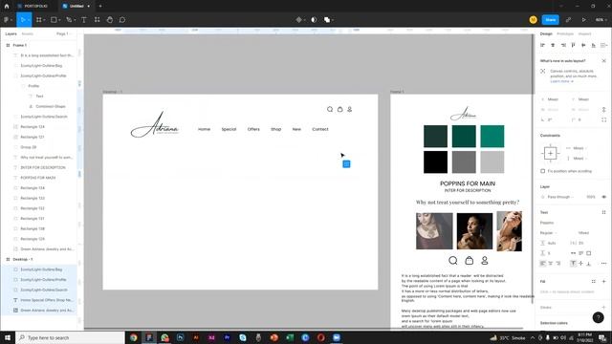Add a fill with plus icon
Image resolution: width=612 pixels, height=344 pixels.
point(603,281)
